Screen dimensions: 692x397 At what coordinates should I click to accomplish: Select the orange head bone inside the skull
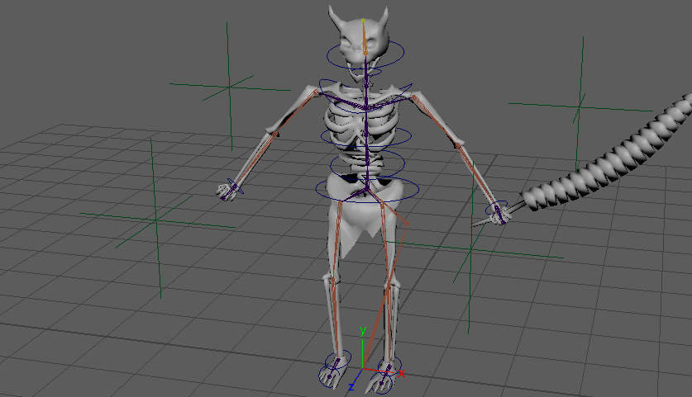click(365, 37)
